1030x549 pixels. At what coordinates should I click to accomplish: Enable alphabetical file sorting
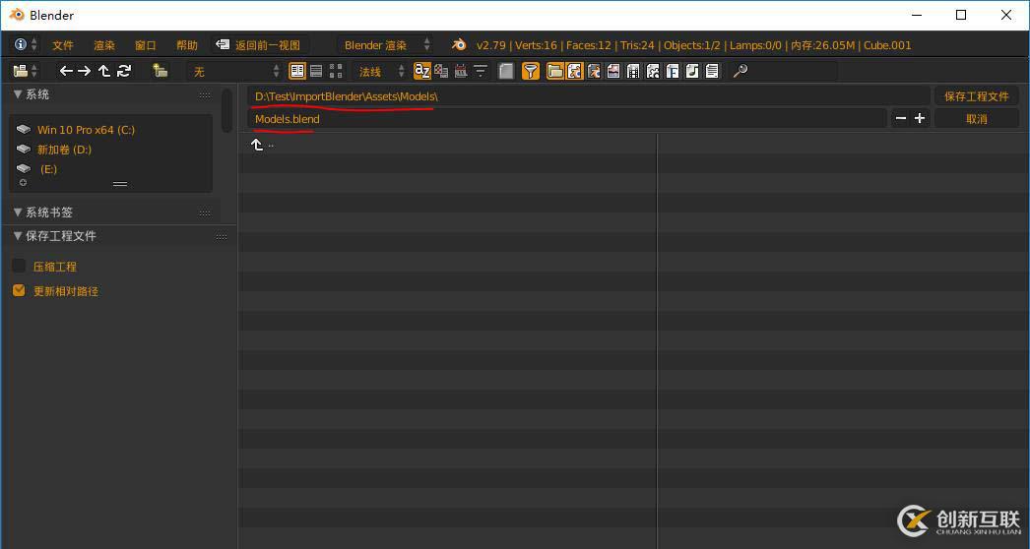point(422,71)
